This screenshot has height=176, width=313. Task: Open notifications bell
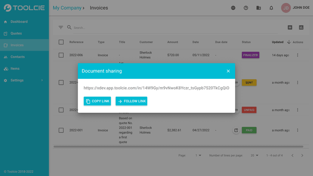(x=271, y=8)
